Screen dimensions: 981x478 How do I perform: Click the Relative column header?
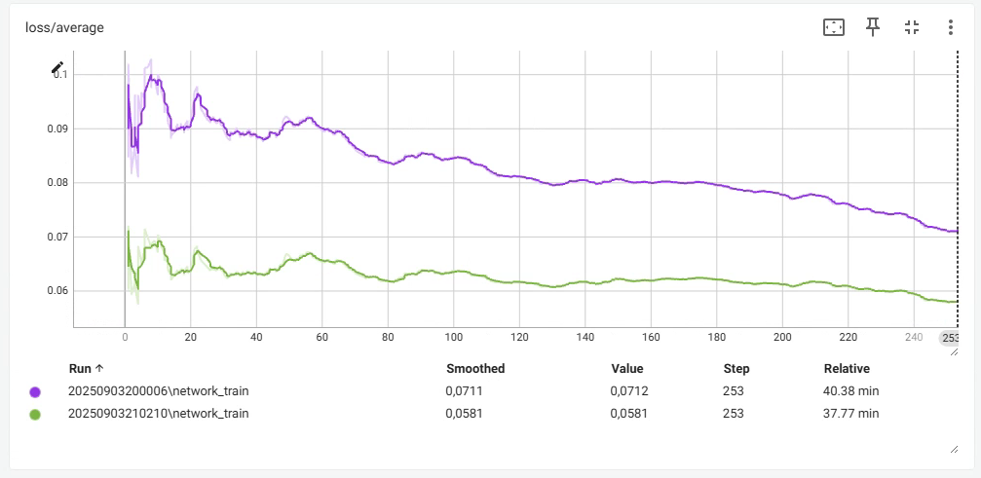(x=846, y=369)
